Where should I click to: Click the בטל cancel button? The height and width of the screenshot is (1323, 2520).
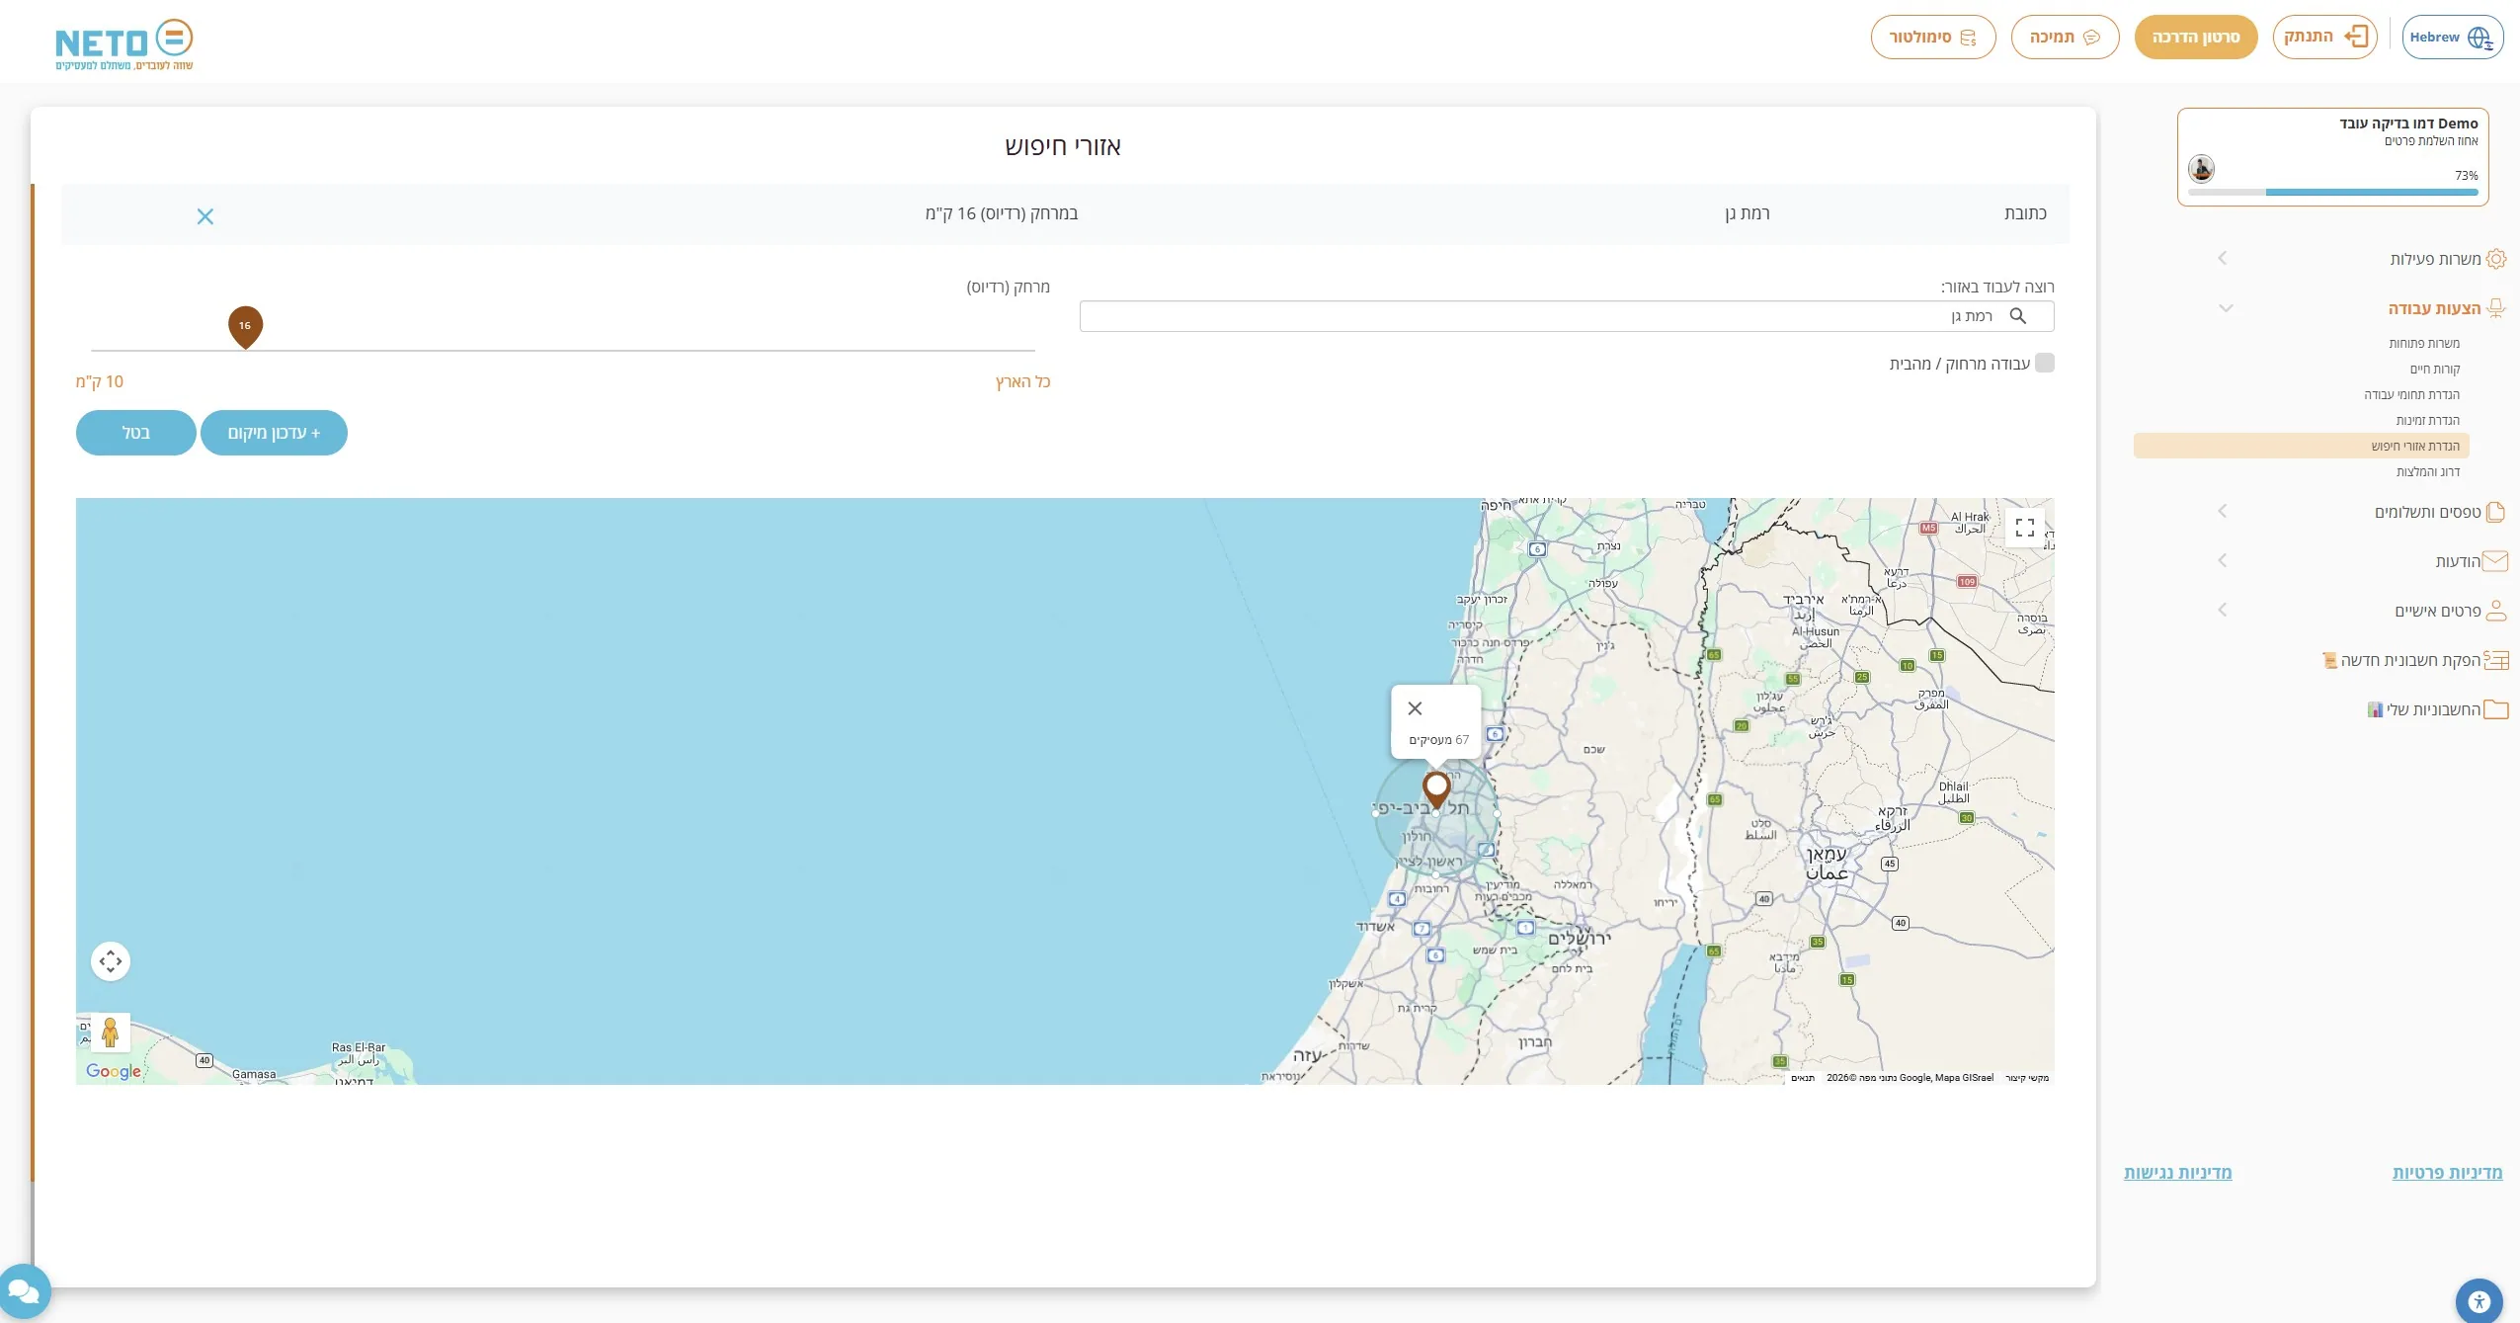[135, 433]
